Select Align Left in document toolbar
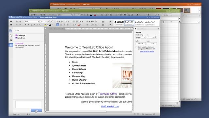The image size is (209, 118). (57, 25)
